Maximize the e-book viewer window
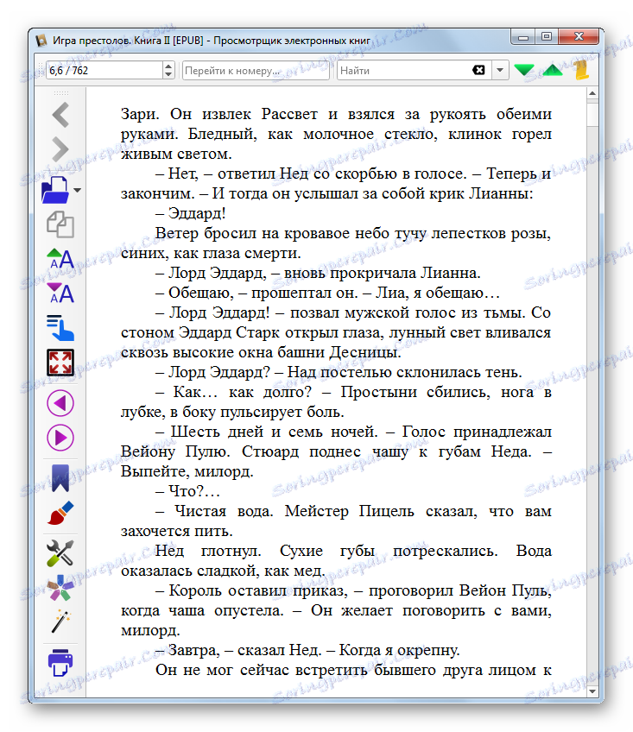 tap(547, 37)
